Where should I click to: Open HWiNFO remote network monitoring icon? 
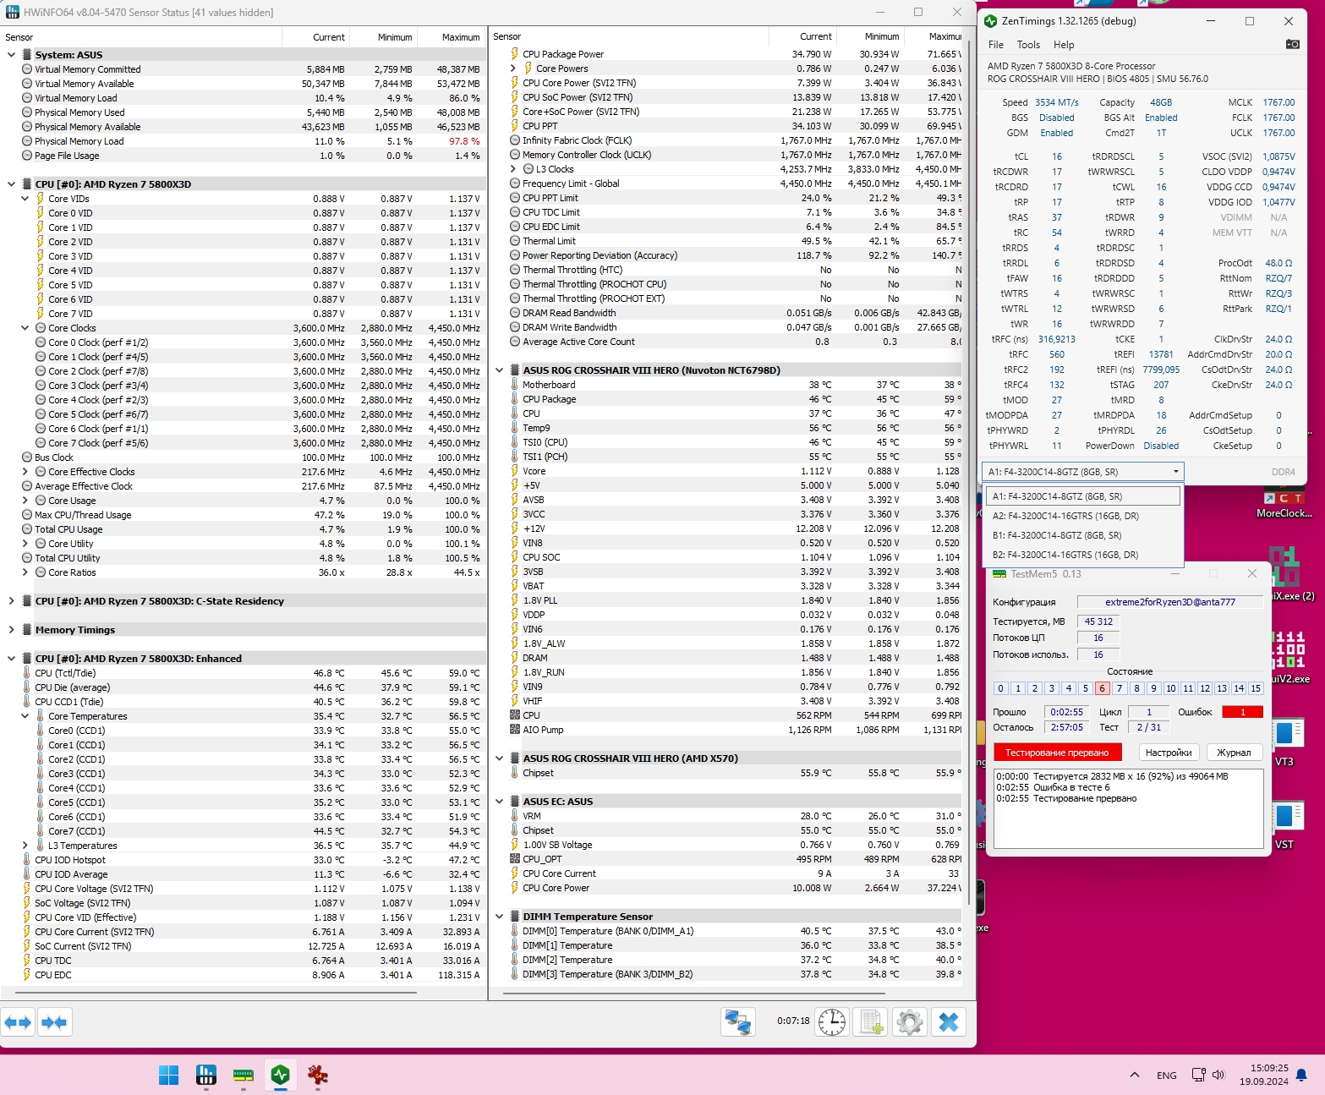[x=737, y=1022]
